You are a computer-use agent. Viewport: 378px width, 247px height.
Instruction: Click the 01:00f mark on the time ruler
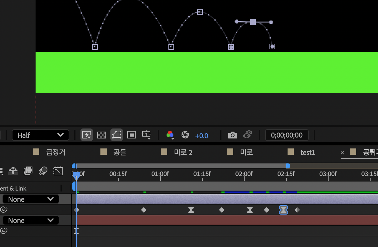point(160,174)
